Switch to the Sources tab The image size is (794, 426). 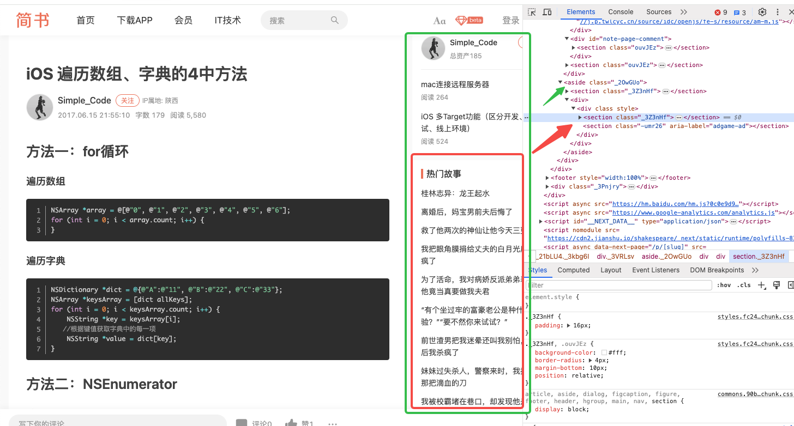(x=659, y=12)
